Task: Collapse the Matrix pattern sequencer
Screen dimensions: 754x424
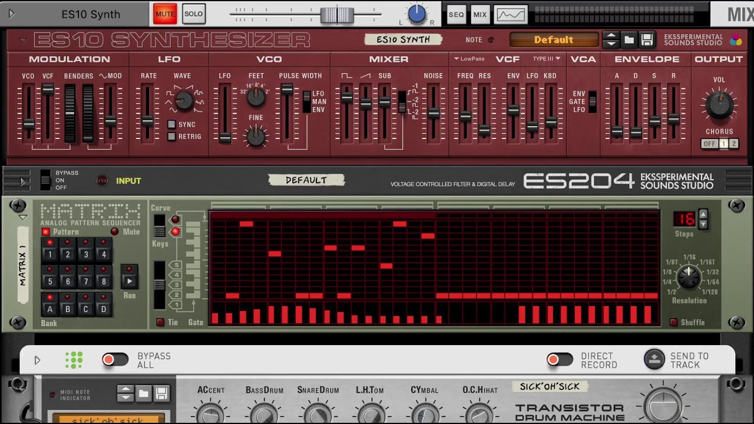Action: (23, 217)
